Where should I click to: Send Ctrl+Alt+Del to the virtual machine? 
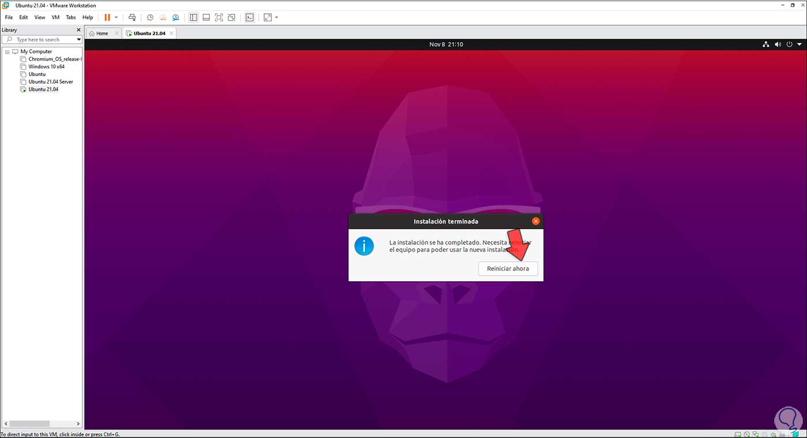click(132, 17)
